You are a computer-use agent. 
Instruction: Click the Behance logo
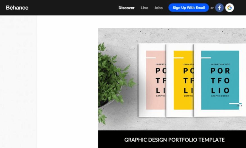click(x=17, y=8)
